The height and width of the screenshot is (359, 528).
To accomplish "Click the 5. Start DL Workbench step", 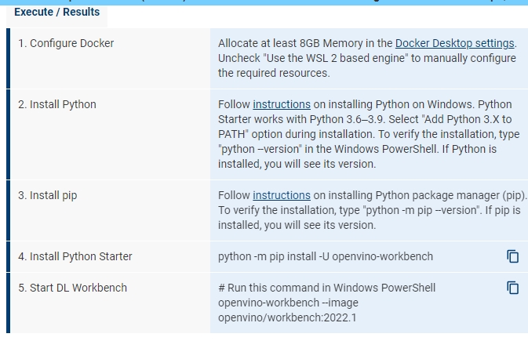I will coord(72,288).
